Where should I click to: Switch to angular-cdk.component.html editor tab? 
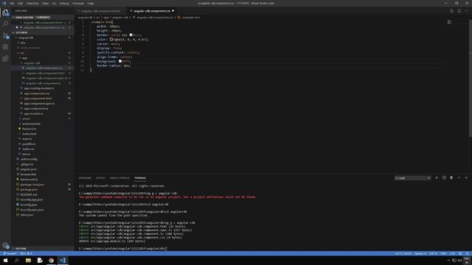(x=100, y=11)
